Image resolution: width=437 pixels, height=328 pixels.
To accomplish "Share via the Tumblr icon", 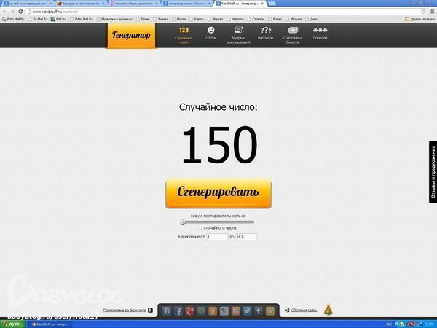I will tap(259, 311).
